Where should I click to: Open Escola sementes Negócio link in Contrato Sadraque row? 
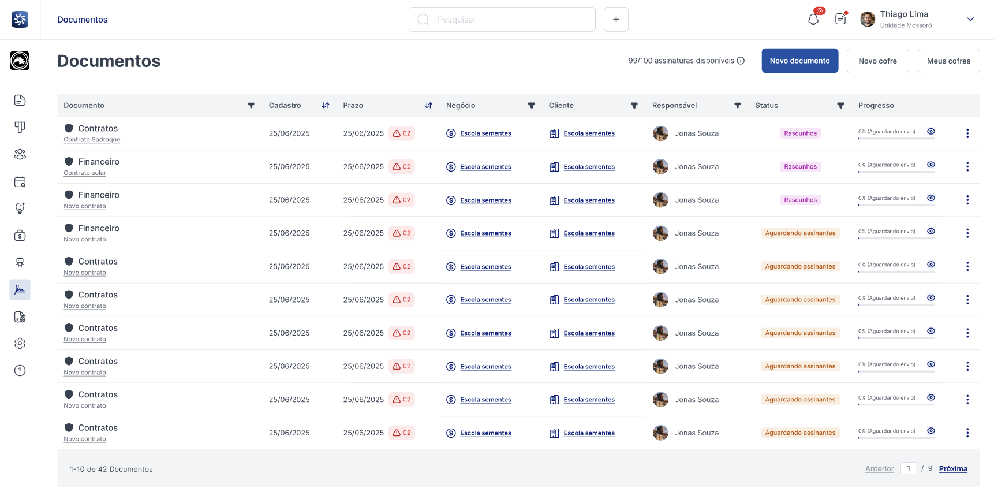coord(485,133)
